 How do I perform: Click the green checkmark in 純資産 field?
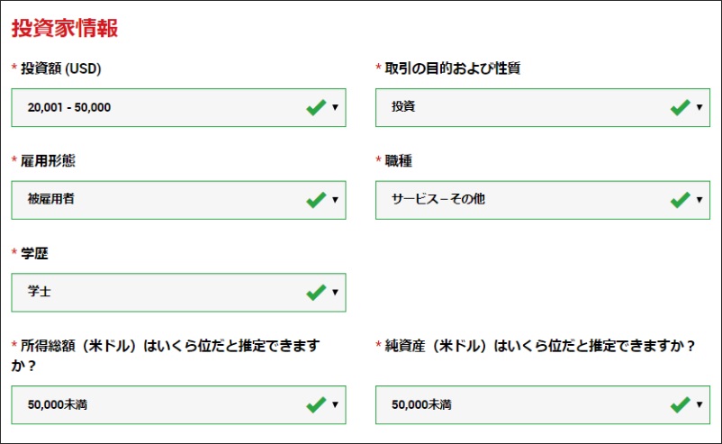(681, 405)
